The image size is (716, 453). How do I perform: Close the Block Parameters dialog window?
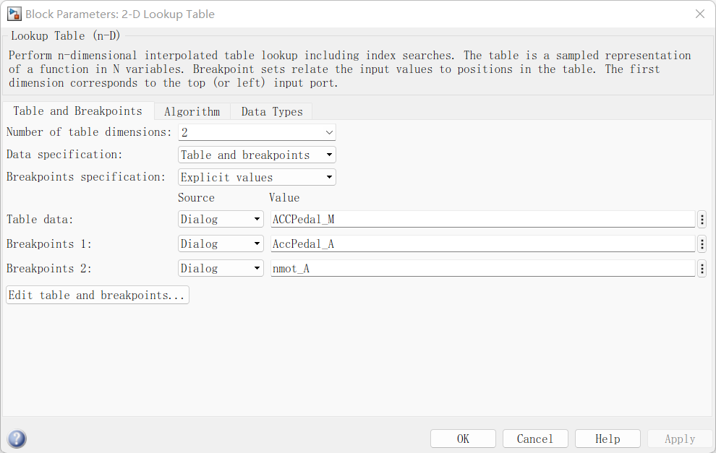[699, 14]
